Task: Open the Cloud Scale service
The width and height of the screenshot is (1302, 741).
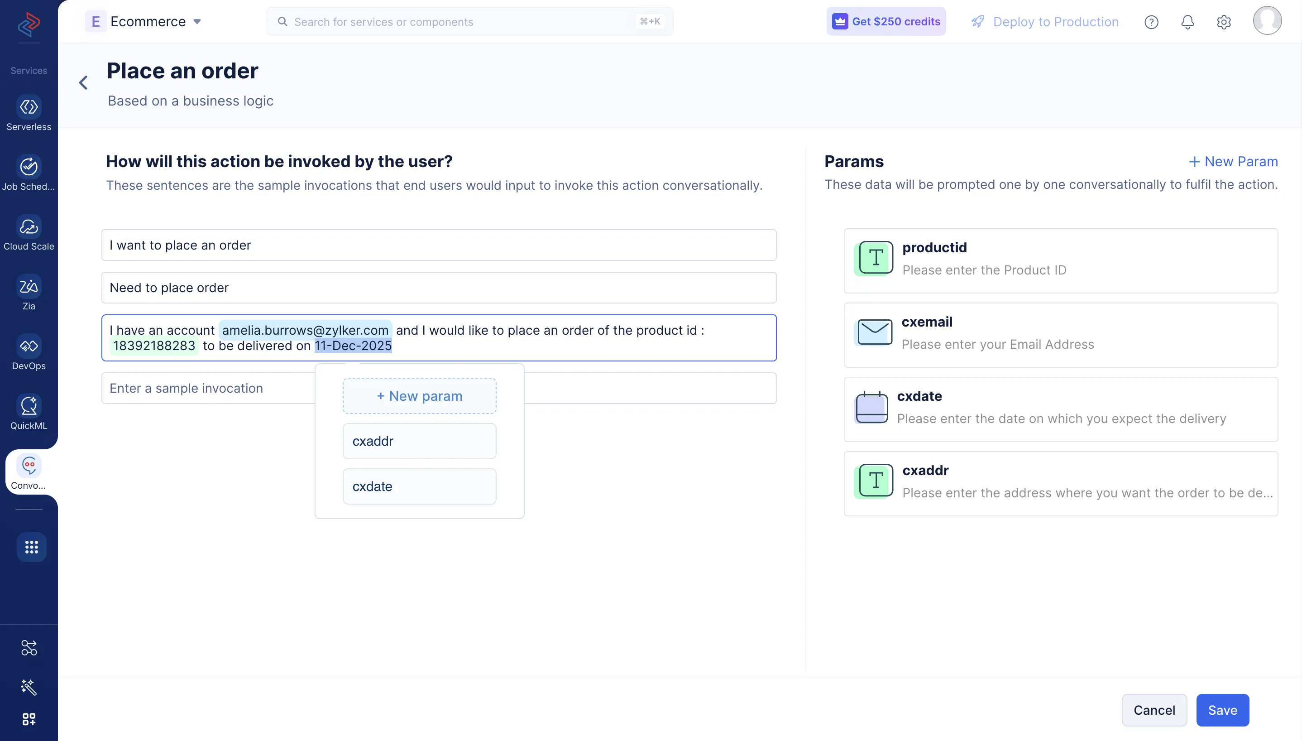Action: pos(29,227)
